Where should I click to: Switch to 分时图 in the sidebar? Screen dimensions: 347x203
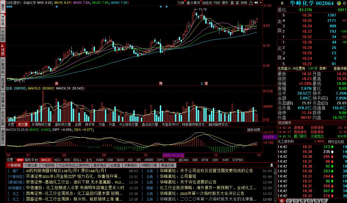click(x=3, y=35)
